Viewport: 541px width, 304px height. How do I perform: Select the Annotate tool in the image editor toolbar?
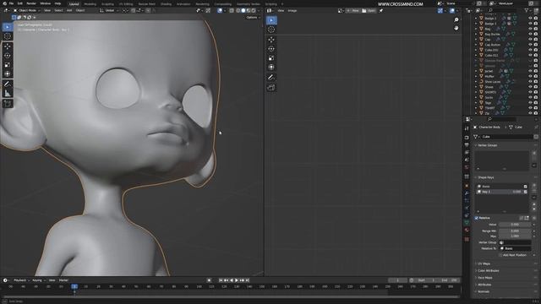[x=271, y=77]
